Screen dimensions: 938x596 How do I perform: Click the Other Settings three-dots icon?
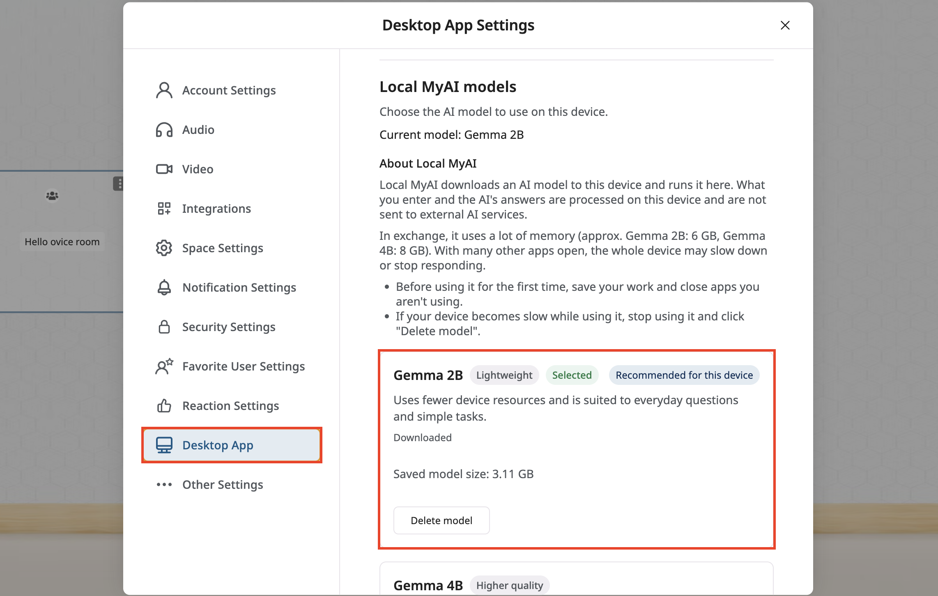coord(164,485)
